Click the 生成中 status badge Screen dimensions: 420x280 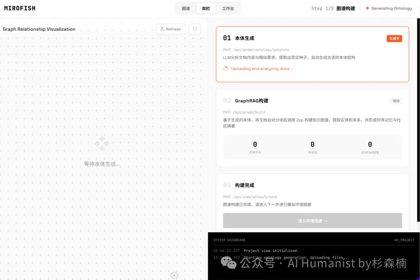[x=394, y=38]
